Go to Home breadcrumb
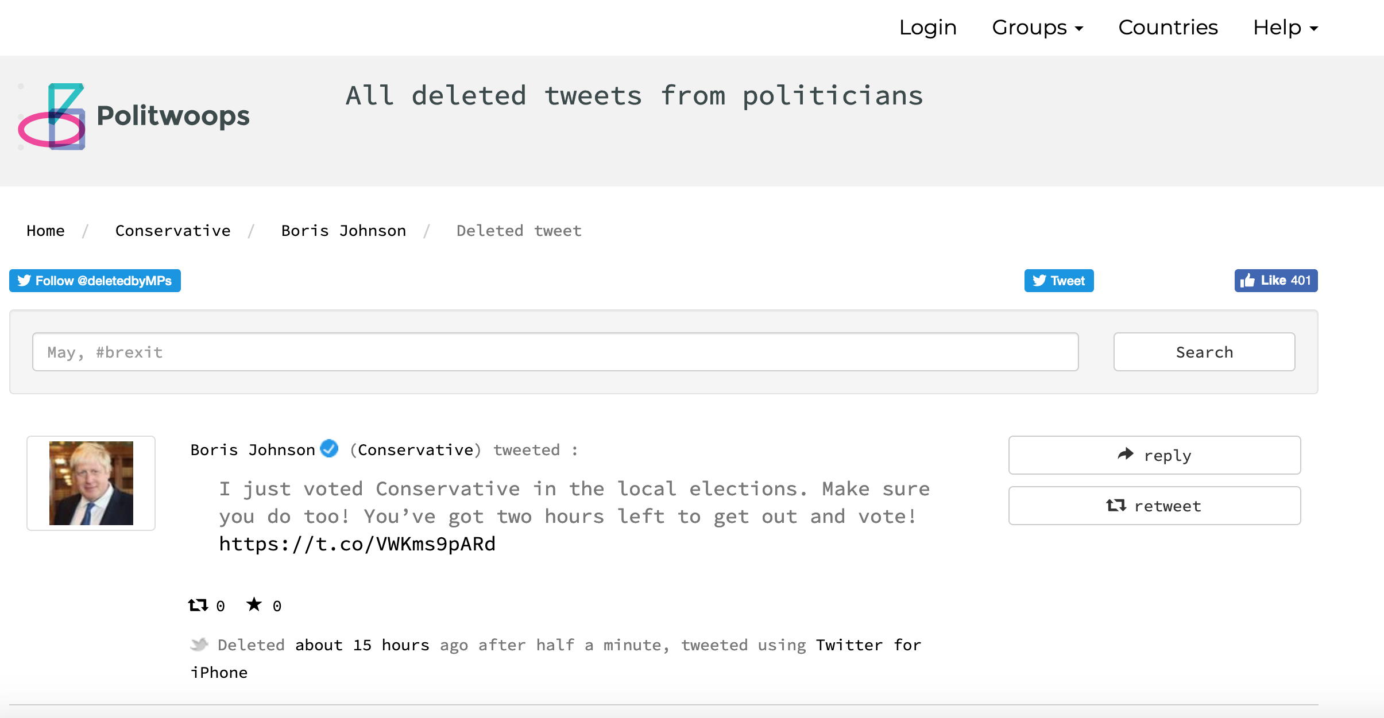 [x=45, y=231]
